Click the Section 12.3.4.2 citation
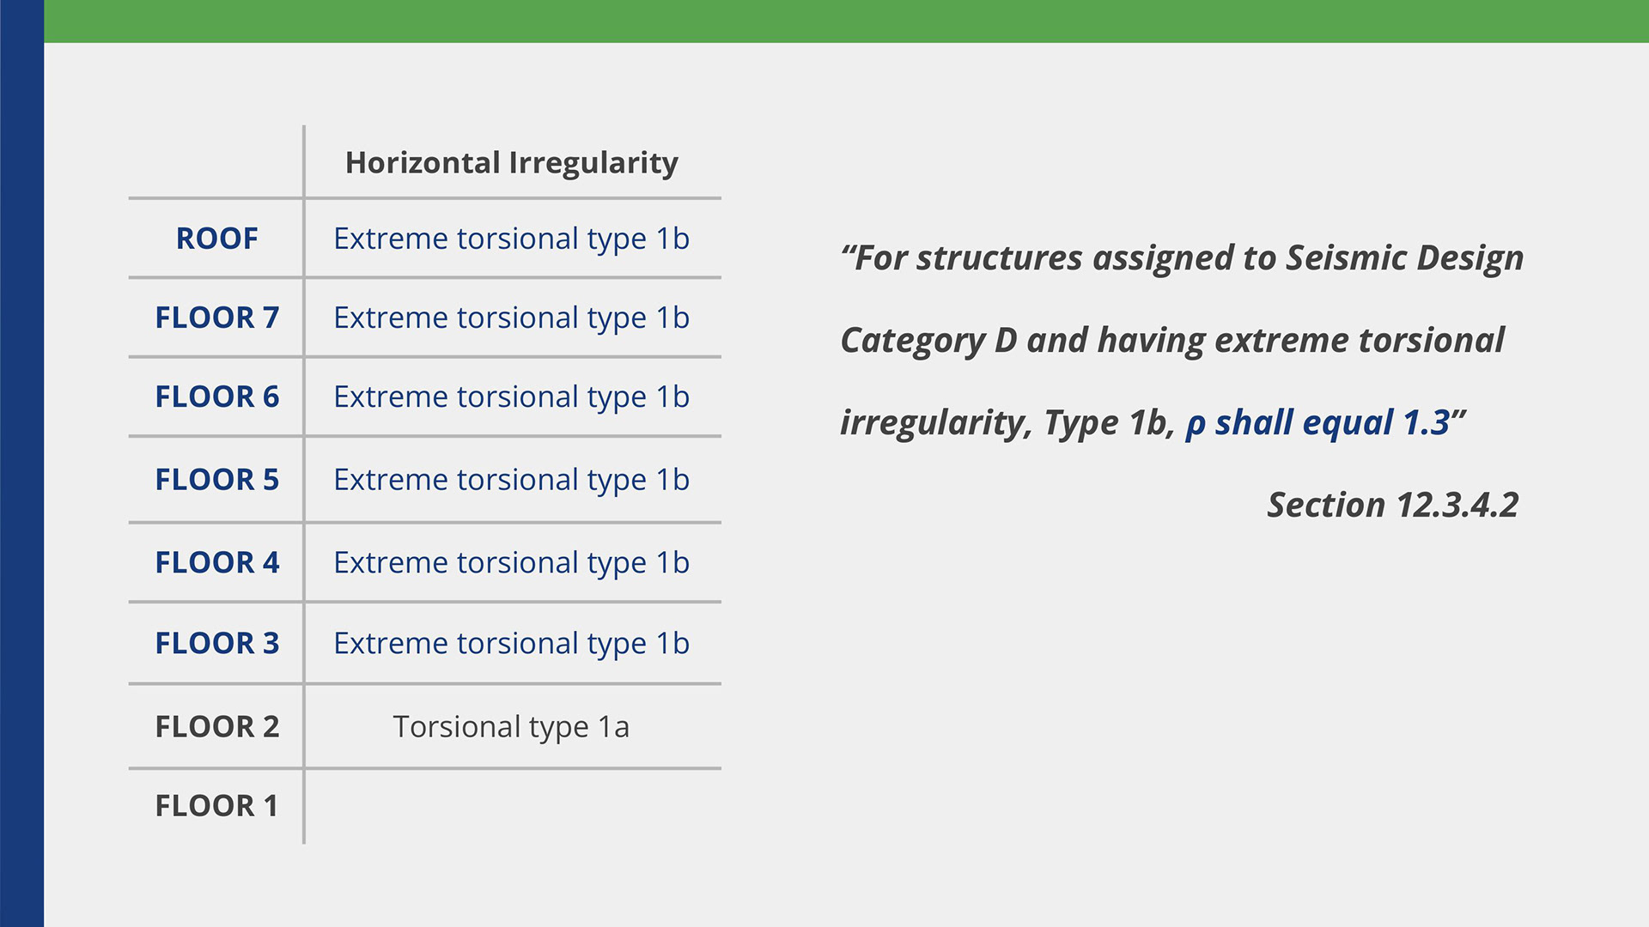 pyautogui.click(x=1393, y=505)
